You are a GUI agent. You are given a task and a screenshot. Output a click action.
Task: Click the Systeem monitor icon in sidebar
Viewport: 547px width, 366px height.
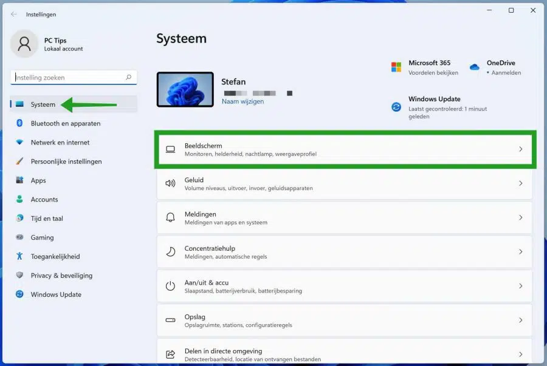[x=19, y=104]
